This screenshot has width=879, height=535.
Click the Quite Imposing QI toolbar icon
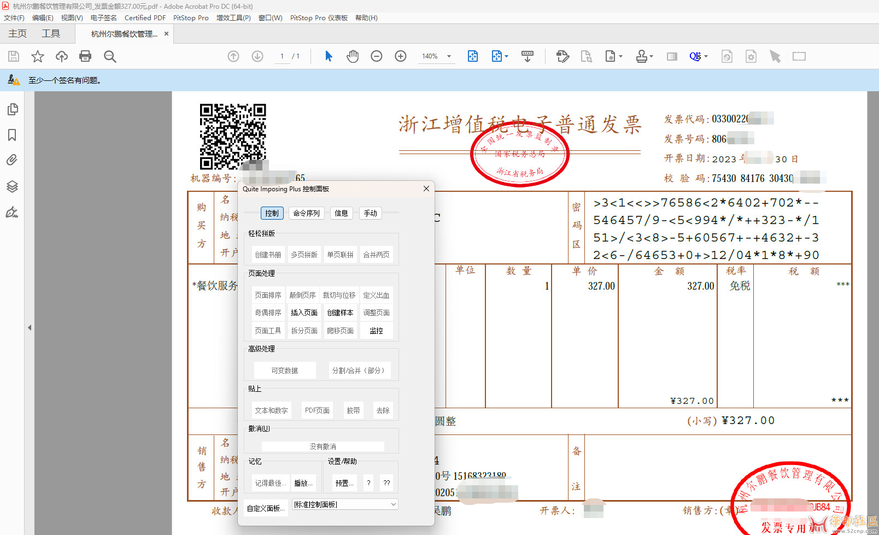[695, 56]
